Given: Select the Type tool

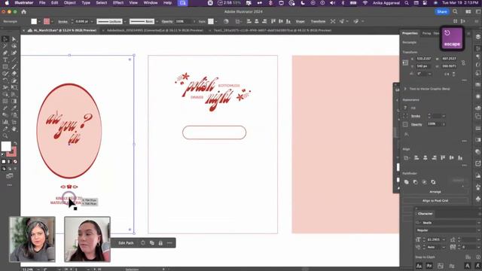Looking at the screenshot, I should (5, 60).
